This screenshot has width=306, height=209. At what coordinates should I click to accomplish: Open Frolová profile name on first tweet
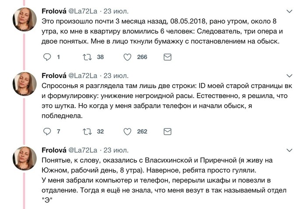(x=54, y=10)
